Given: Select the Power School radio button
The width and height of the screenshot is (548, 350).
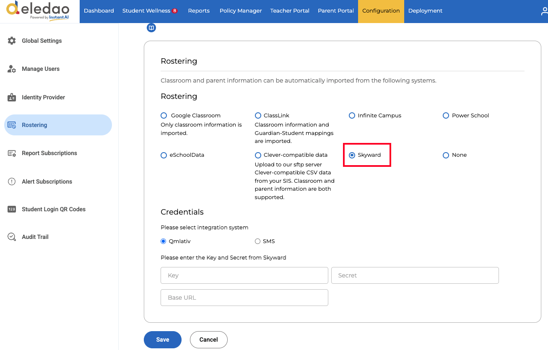Looking at the screenshot, I should coord(446,115).
